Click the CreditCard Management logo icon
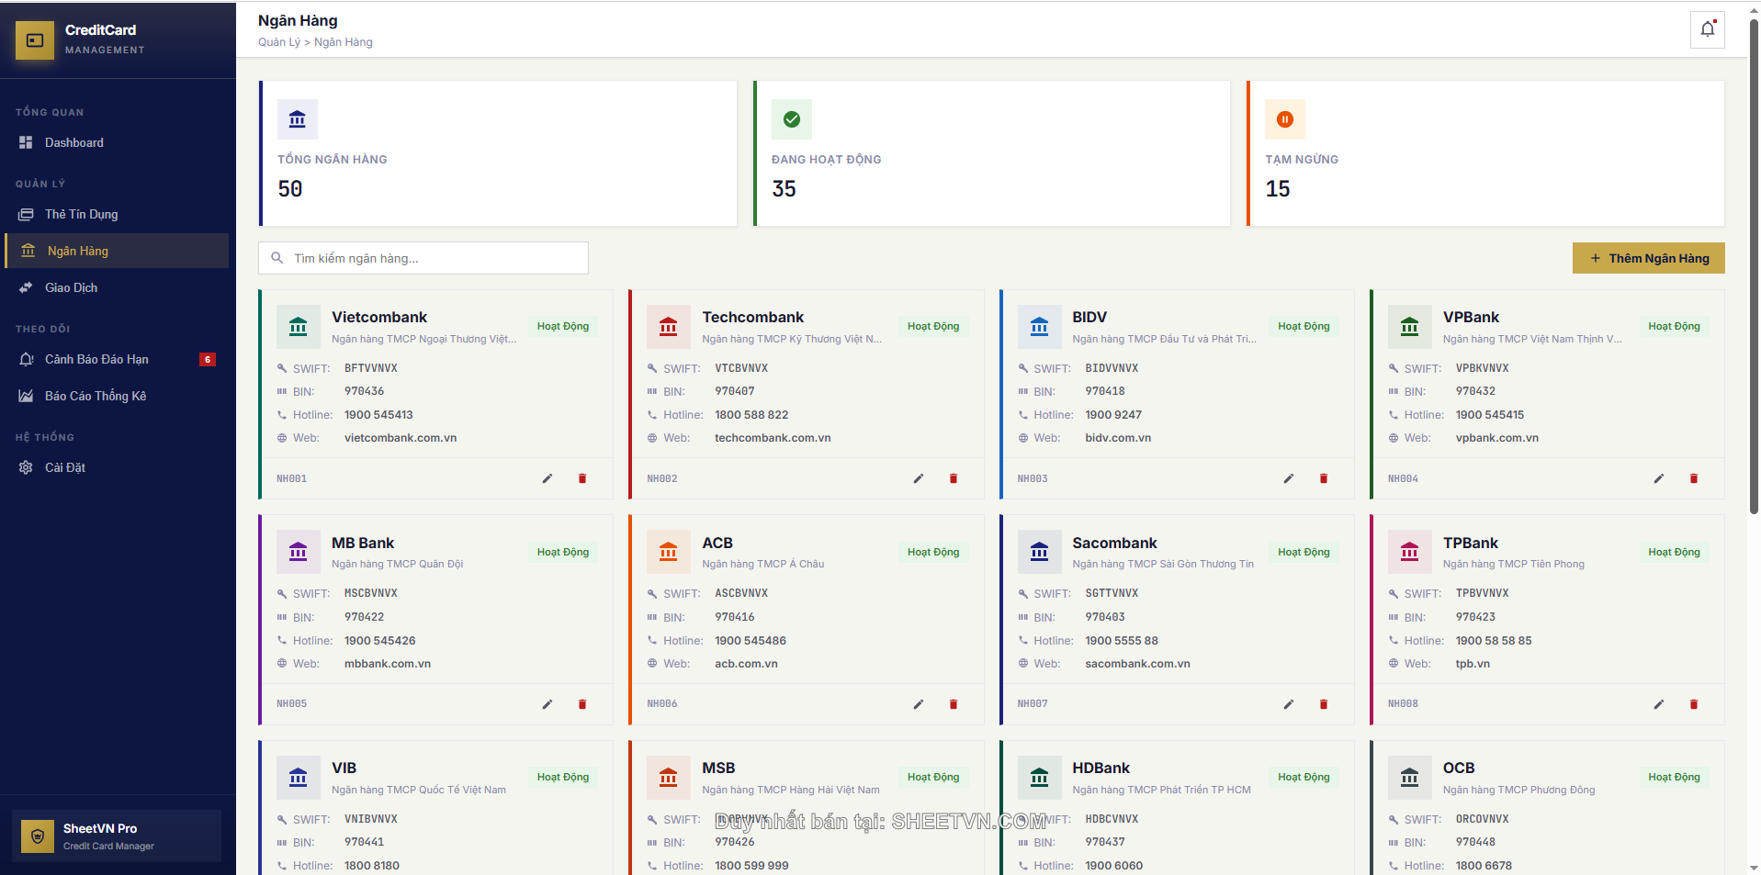The height and width of the screenshot is (875, 1761). pos(35,40)
